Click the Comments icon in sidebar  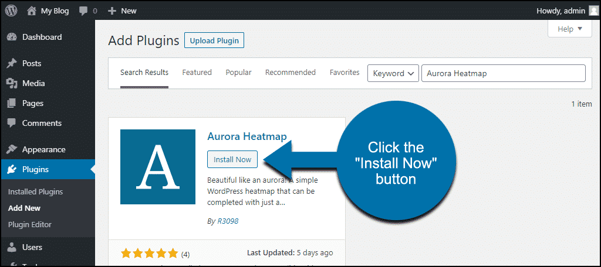[x=12, y=123]
